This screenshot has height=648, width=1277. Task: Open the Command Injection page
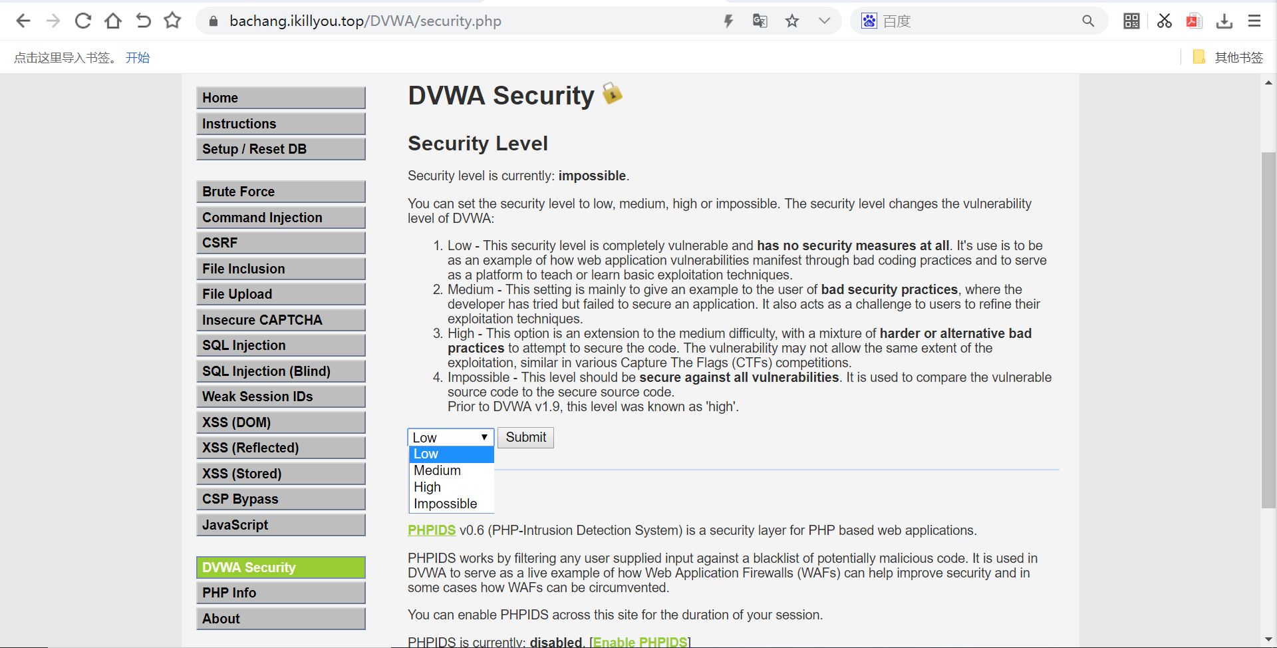click(281, 218)
